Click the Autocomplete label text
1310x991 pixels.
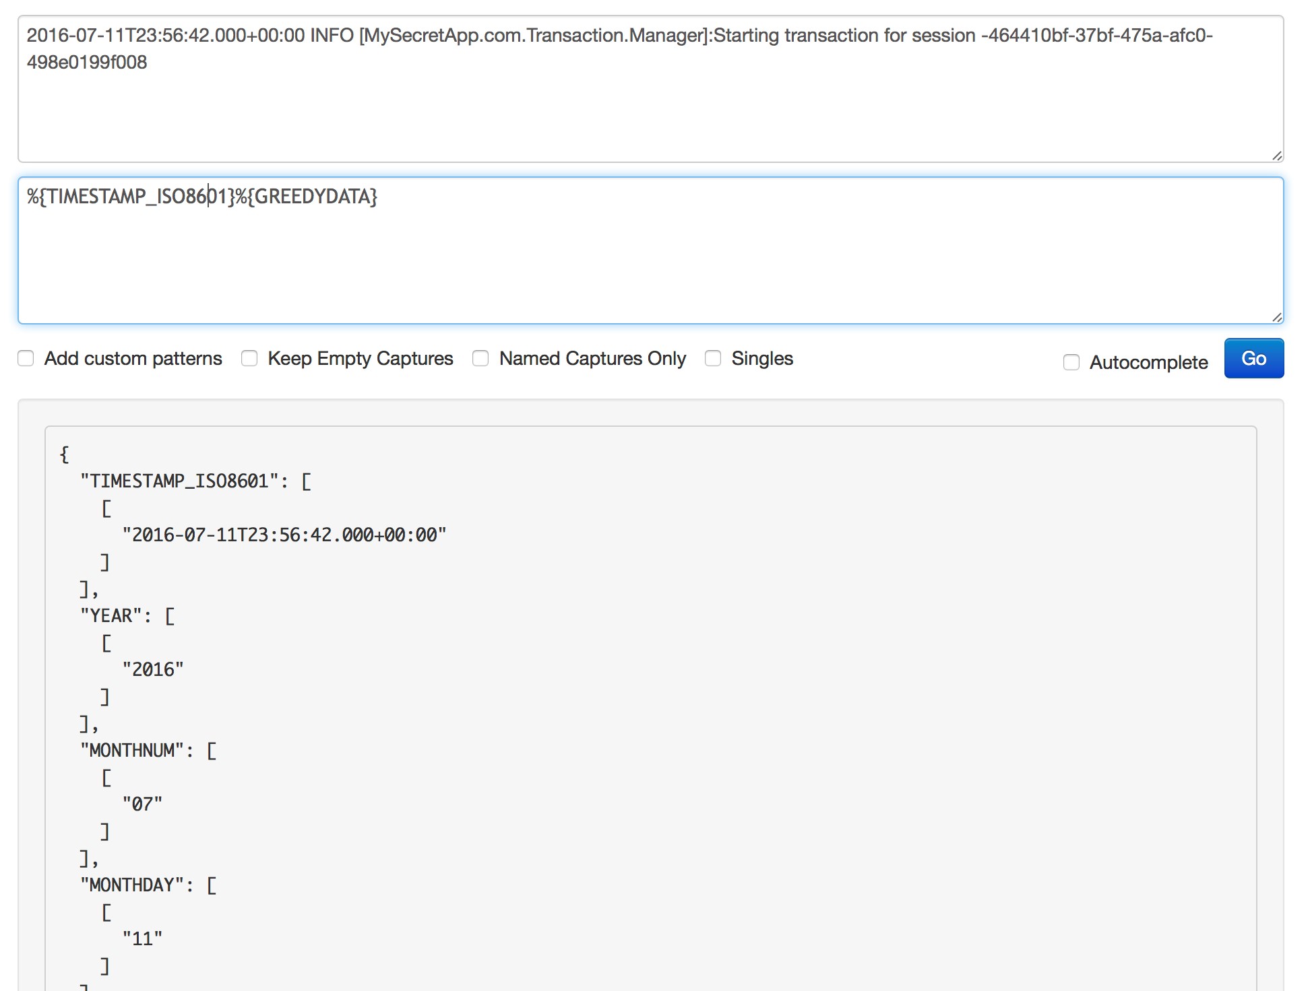pyautogui.click(x=1148, y=362)
